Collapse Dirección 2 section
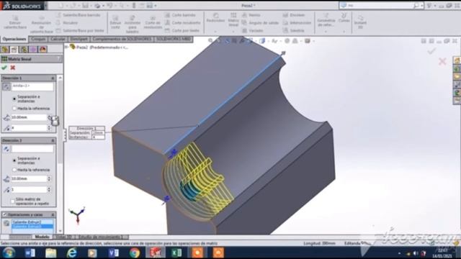Image resolution: width=461 pixels, height=259 pixels. click(x=53, y=141)
